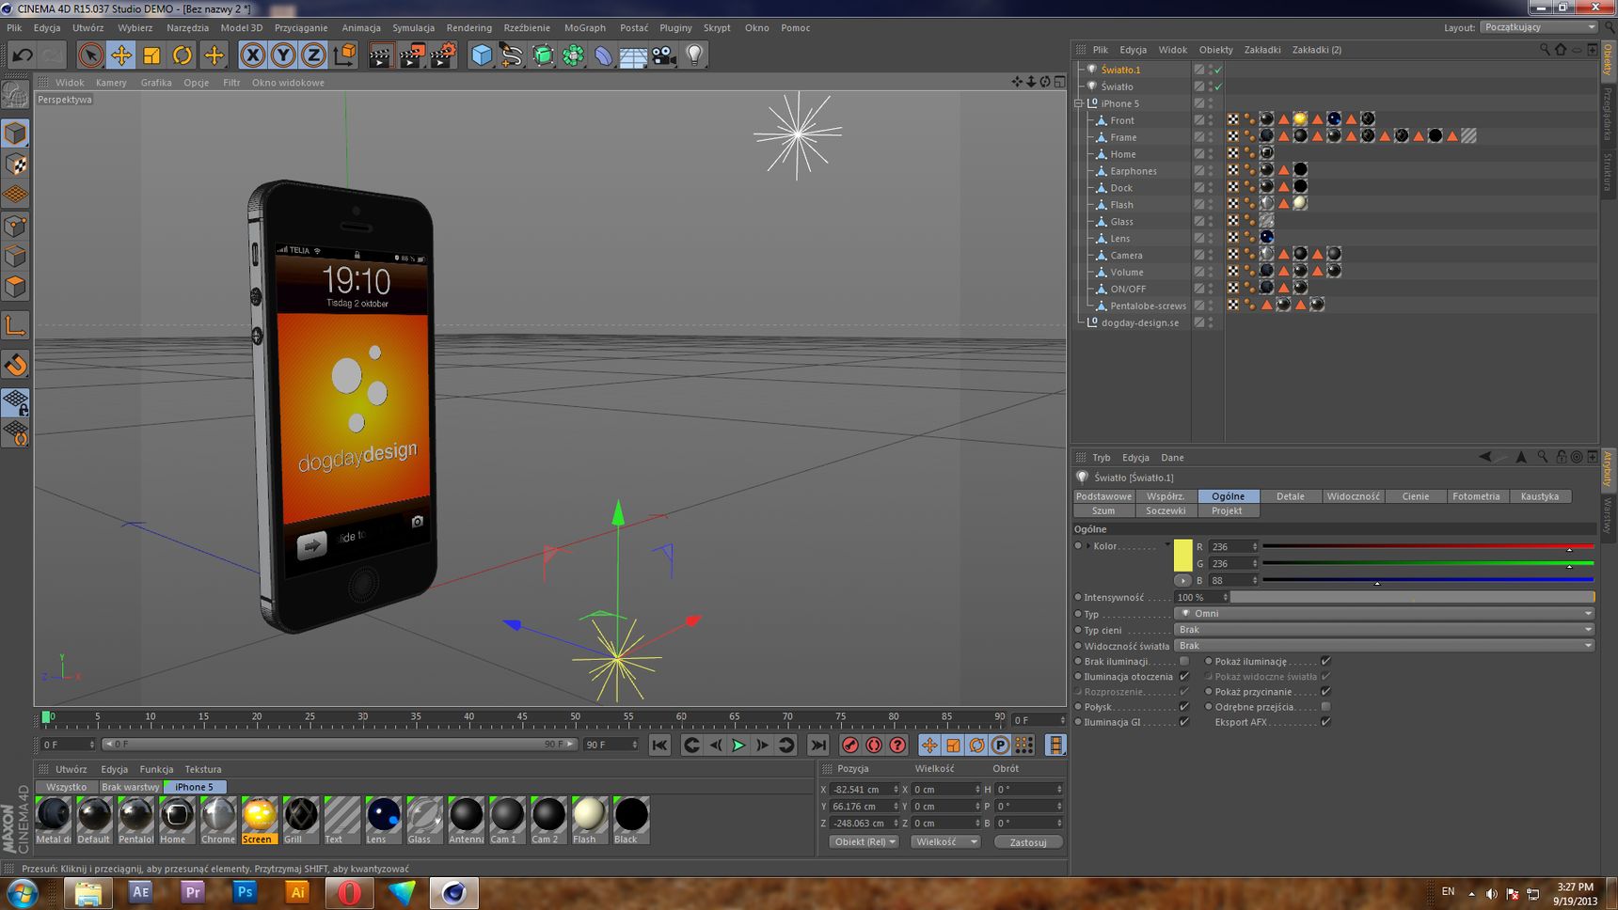The width and height of the screenshot is (1618, 910).
Task: Adjust the red R color slider
Action: coord(1428,546)
